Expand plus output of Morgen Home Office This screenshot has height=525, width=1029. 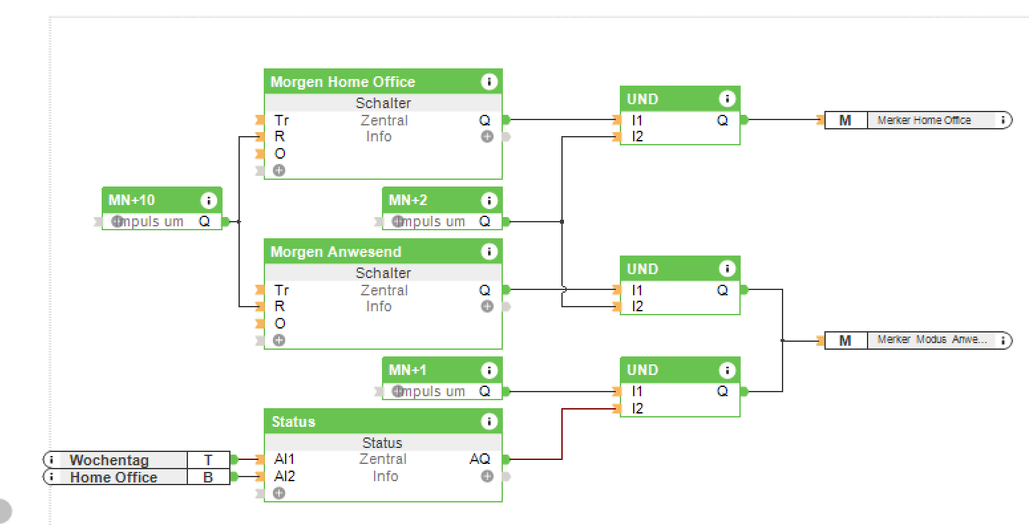coord(488,136)
